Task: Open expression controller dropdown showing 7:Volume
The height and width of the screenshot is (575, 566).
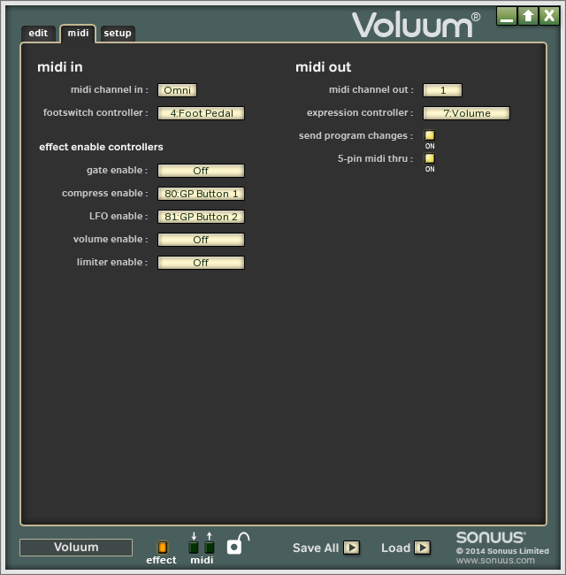Action: [467, 113]
